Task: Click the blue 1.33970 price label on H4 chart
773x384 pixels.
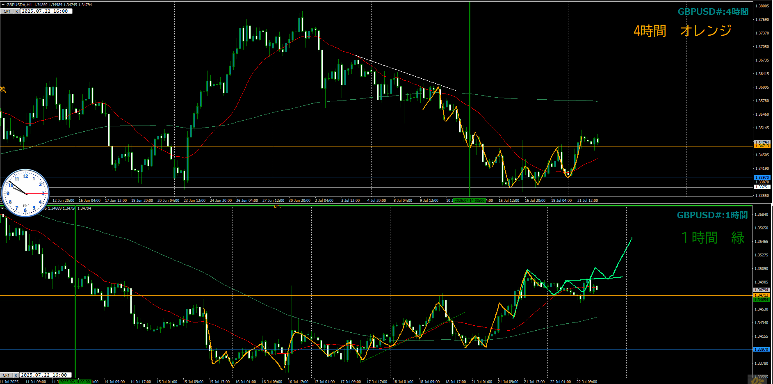Action: pos(762,178)
